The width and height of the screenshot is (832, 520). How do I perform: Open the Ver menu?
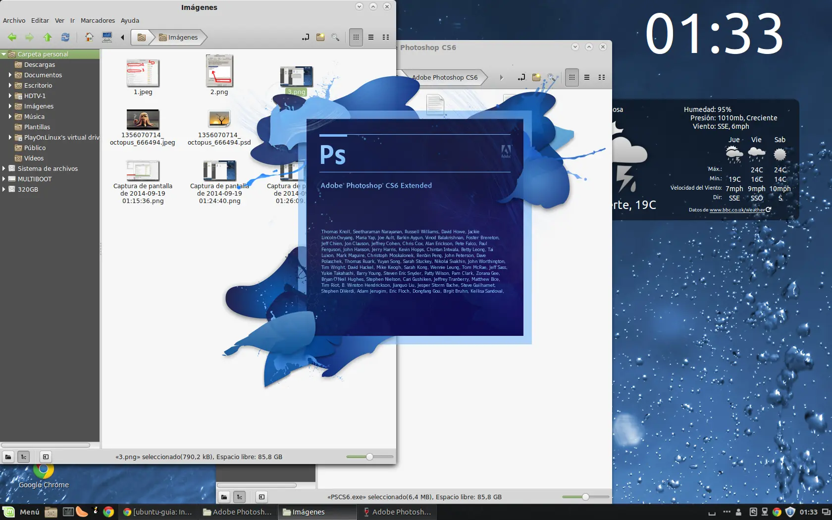click(59, 20)
